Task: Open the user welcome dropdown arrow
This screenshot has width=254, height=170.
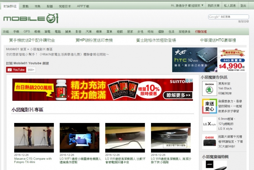Action: [202, 5]
